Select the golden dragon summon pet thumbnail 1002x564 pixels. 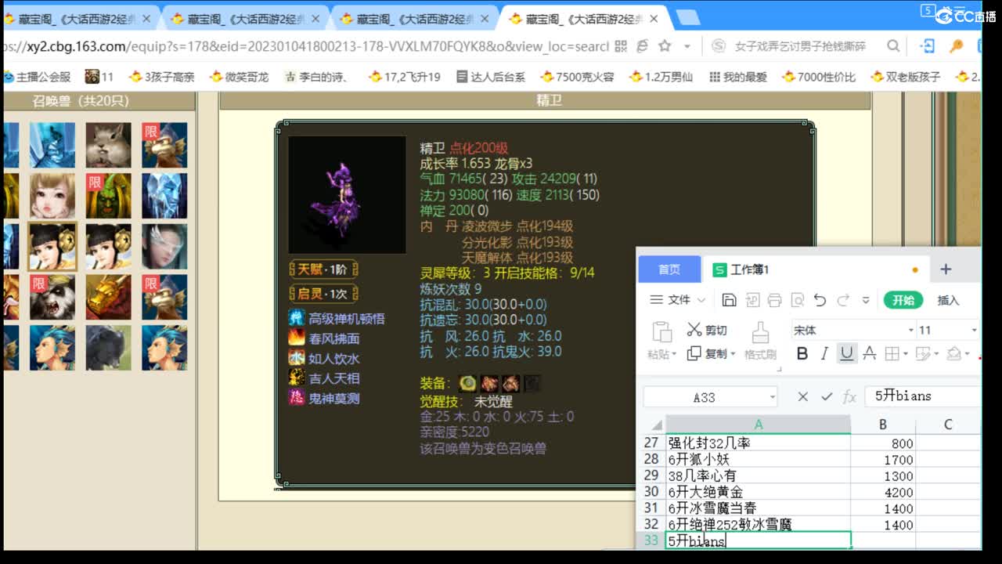(108, 297)
